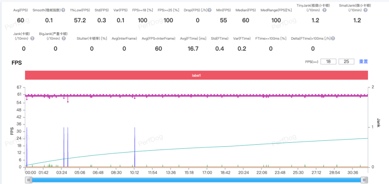Select the FPS threshold field showing 25
The height and width of the screenshot is (184, 389).
[x=346, y=62]
